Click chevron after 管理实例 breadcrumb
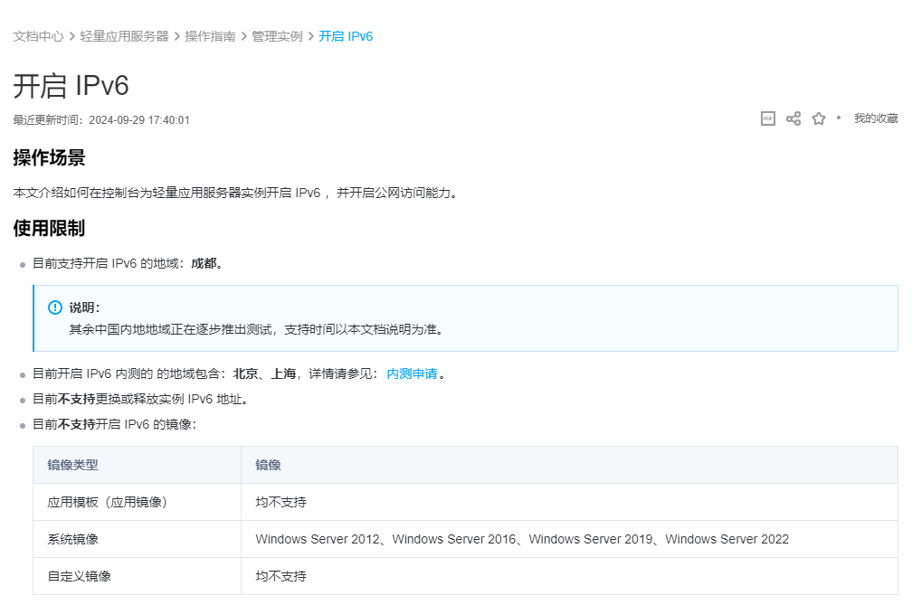Screen dimensions: 912x605 coord(311,36)
